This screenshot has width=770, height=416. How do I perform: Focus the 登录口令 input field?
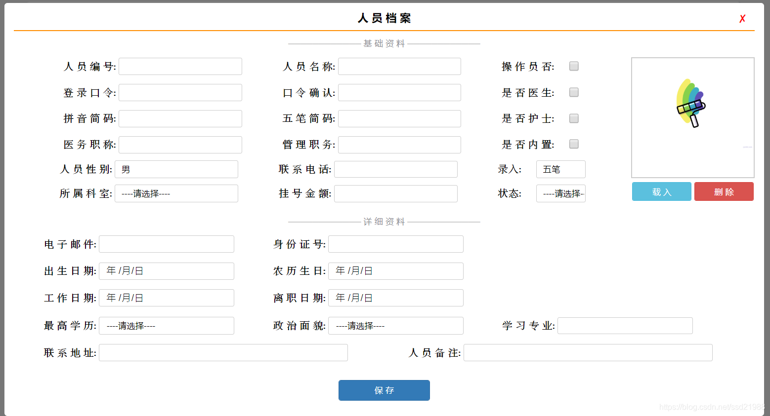pos(180,92)
